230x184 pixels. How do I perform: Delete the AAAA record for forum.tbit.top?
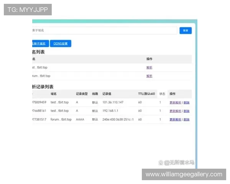coord(186,120)
